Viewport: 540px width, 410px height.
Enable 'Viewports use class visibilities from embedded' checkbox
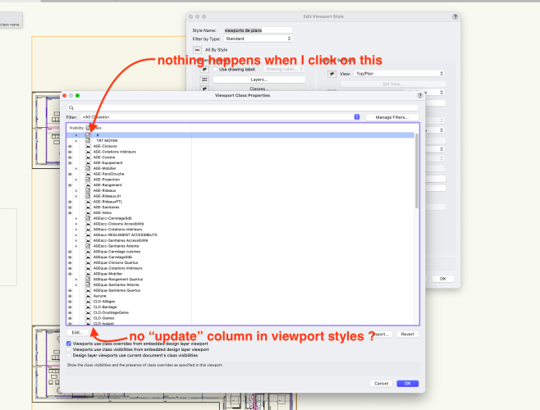[69, 349]
